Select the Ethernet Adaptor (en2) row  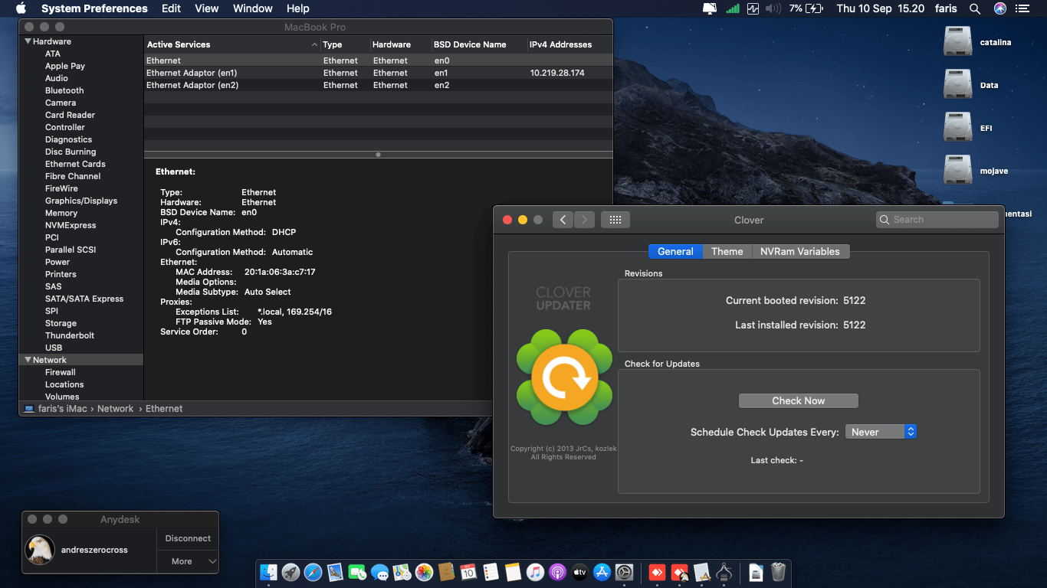click(379, 85)
